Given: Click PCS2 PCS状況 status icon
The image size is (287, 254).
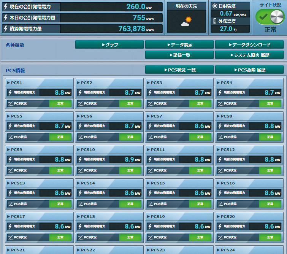Looking at the screenshot, I should [81, 104].
